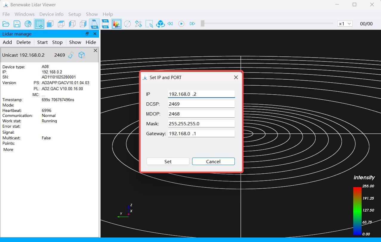The width and height of the screenshot is (381, 242).
Task: Click the fast-forward playback button
Action: (x=192, y=24)
